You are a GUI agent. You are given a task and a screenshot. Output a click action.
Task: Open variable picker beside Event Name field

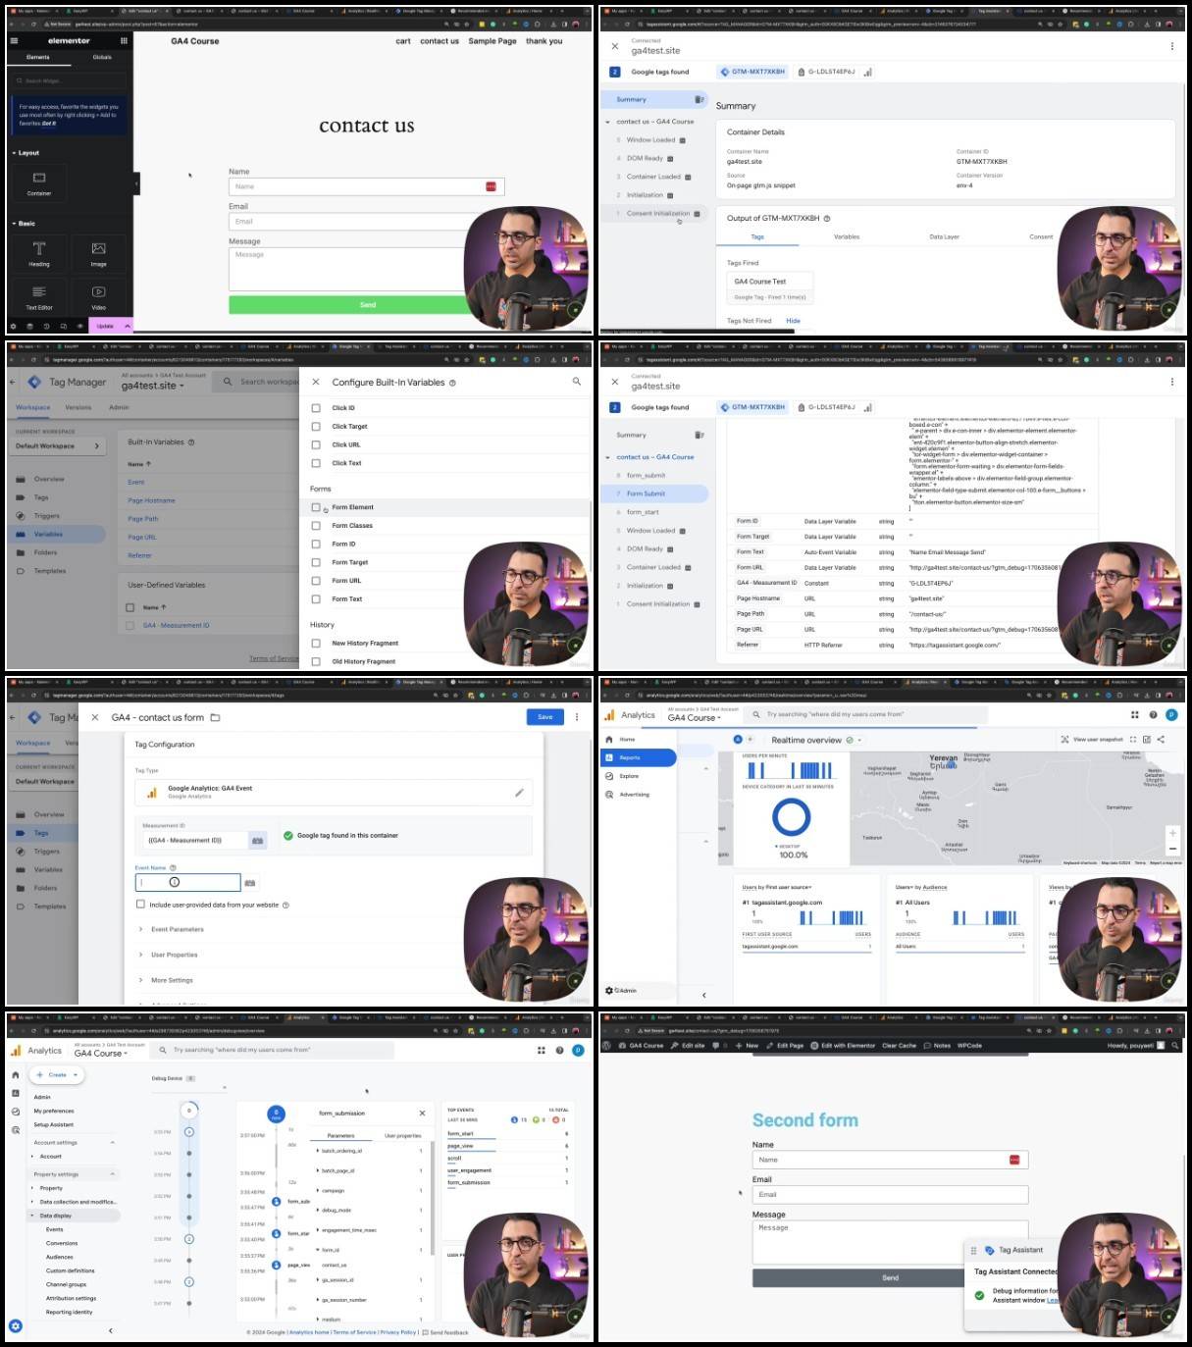pos(250,883)
